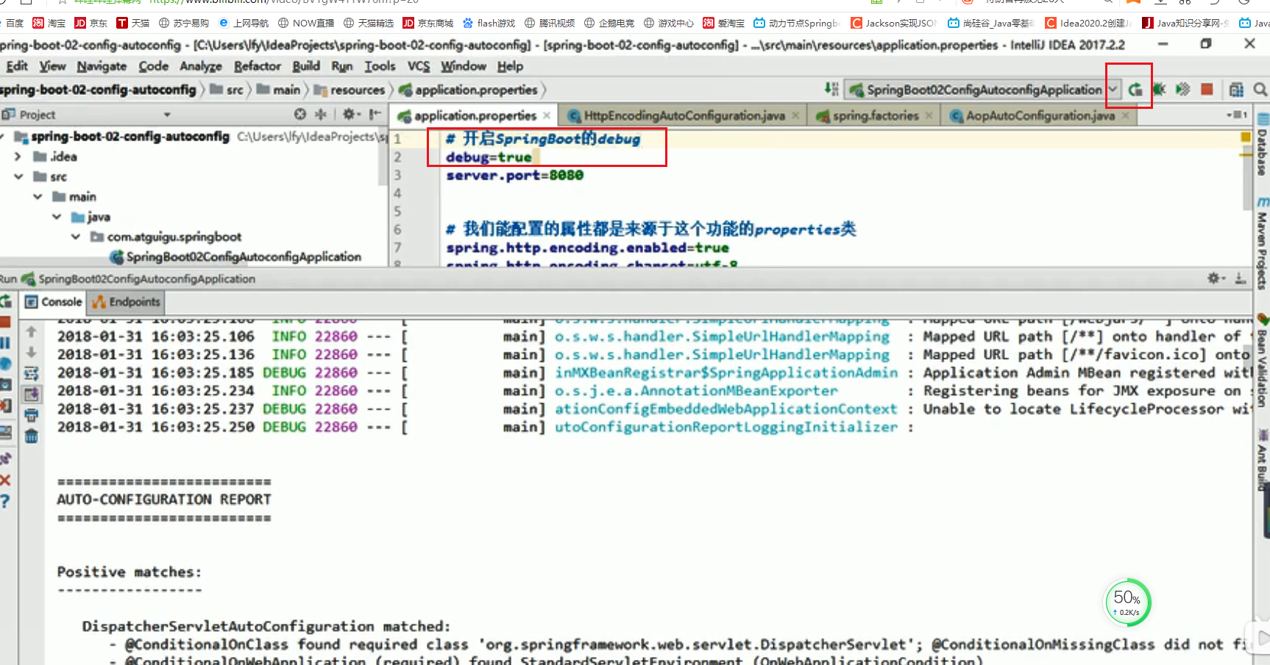Switch to the Endpoints tab

click(x=126, y=302)
